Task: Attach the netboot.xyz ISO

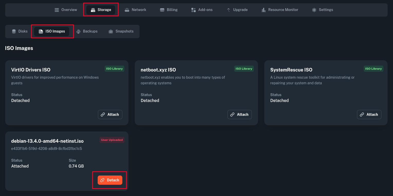Action: 240,115
